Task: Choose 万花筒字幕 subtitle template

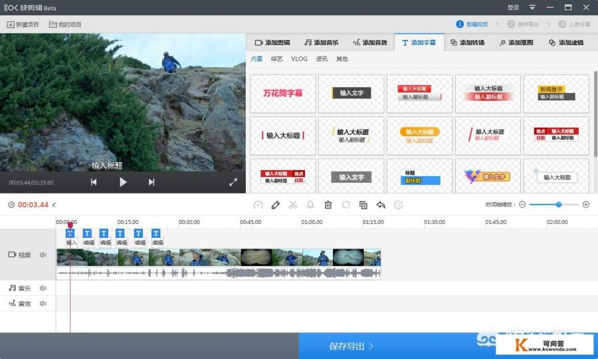Action: pos(283,94)
